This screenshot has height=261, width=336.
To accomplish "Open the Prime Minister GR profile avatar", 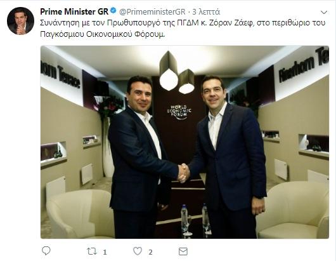I will [x=20, y=21].
